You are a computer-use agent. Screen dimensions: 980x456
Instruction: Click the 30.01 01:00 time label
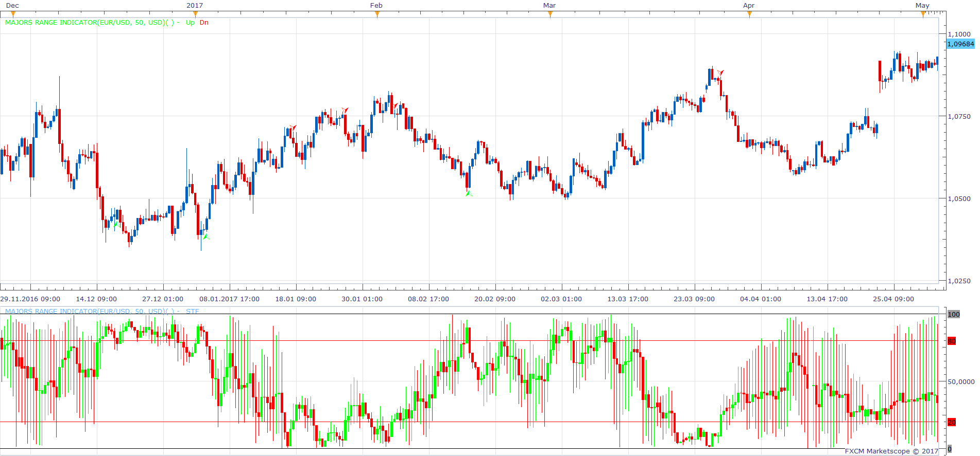point(362,299)
